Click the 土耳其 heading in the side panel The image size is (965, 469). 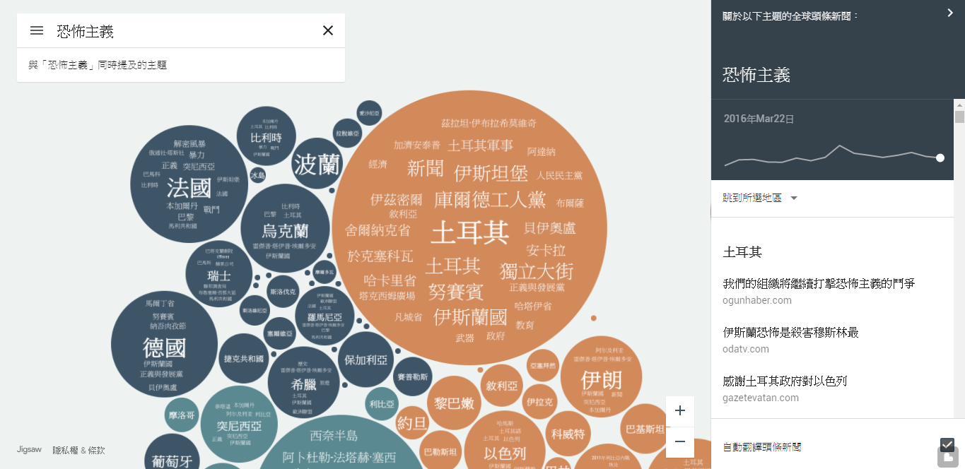[742, 252]
